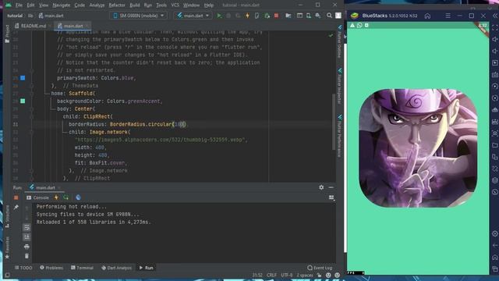Click BlueStacks Android home icon at sidebar bottom
This screenshot has width=499, height=281.
click(495, 258)
